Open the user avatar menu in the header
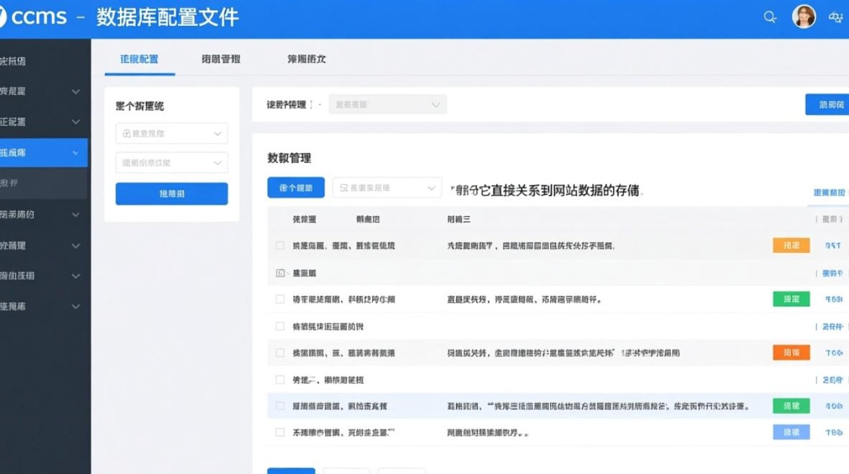The height and width of the screenshot is (474, 849). click(x=804, y=16)
